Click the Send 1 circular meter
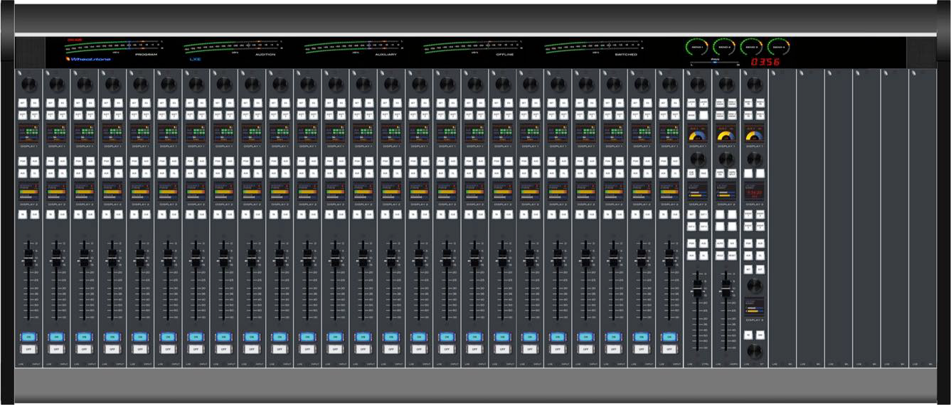This screenshot has width=951, height=405. pos(696,48)
